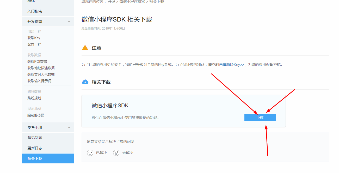
Task: Open the 获取实时天气数据 link
Action: 41,74
